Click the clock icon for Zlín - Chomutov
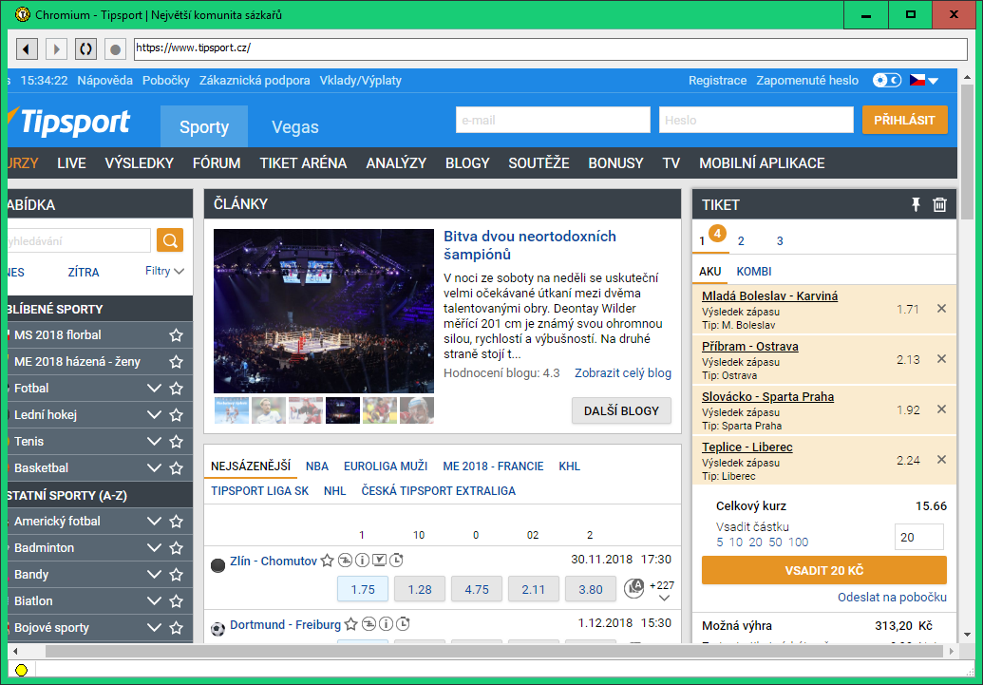Image resolution: width=983 pixels, height=685 pixels. pos(396,561)
